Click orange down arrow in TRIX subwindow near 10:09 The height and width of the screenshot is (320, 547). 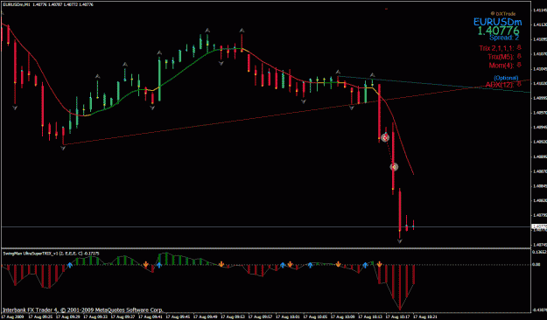pos(338,264)
